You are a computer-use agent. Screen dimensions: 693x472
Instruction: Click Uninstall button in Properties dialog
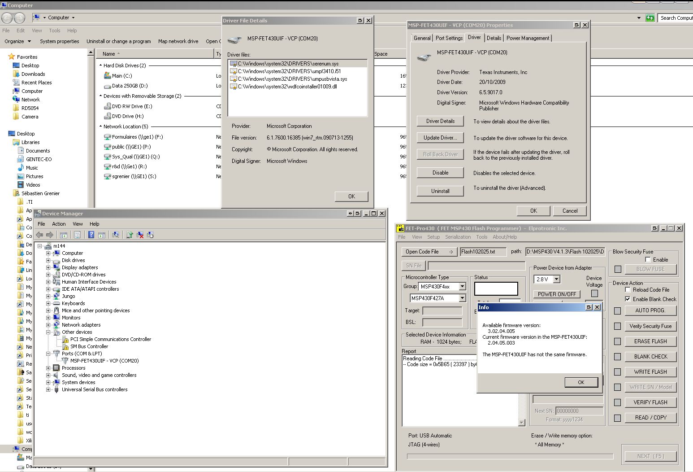click(x=440, y=191)
